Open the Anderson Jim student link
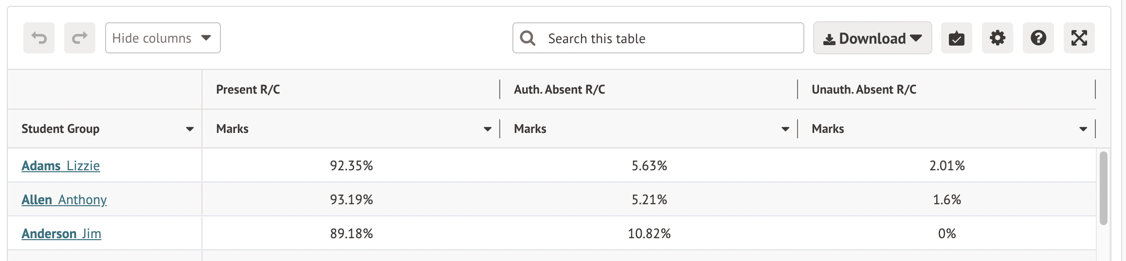This screenshot has width=1126, height=261. (61, 234)
